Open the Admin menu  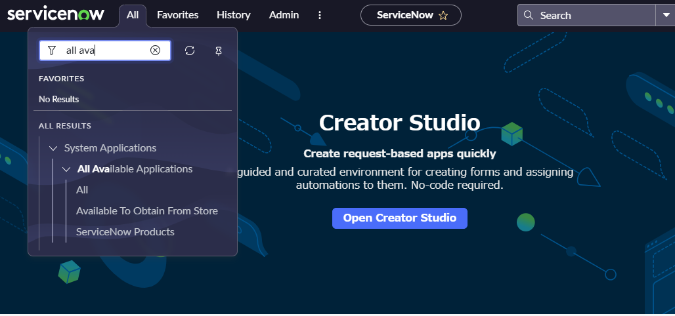(x=284, y=15)
